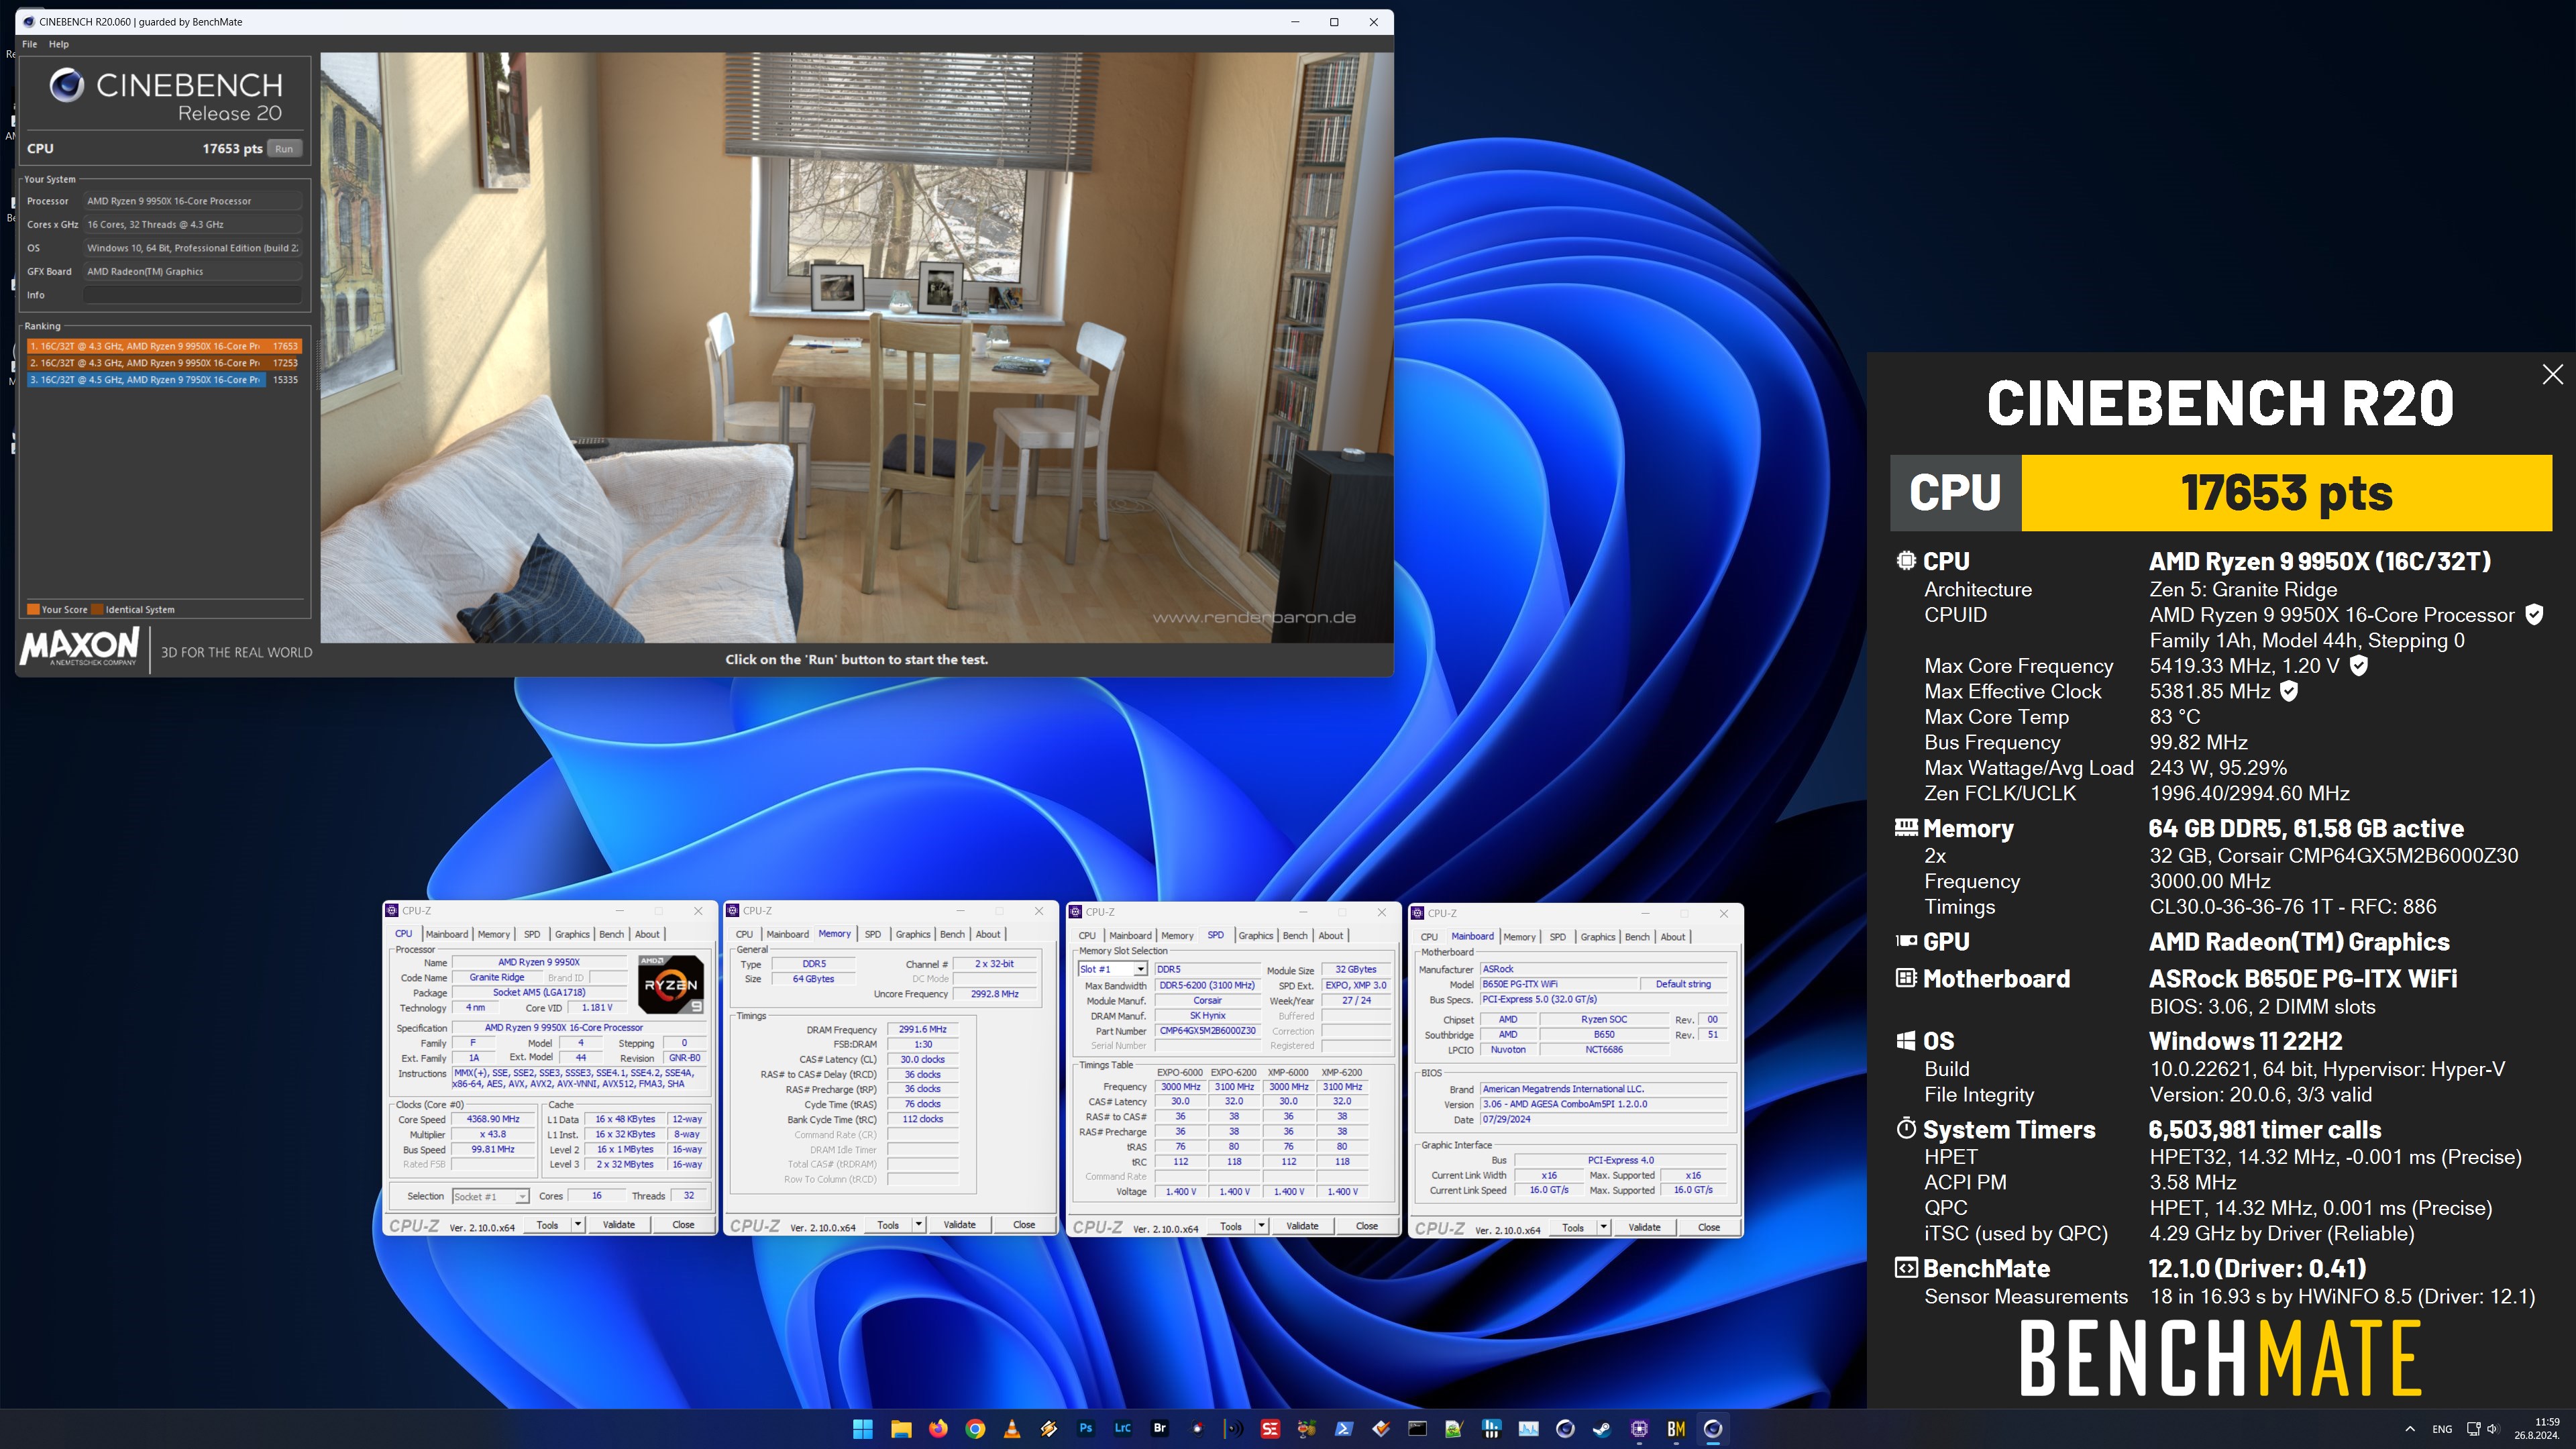The width and height of the screenshot is (2576, 1449).
Task: Click the ENG language indicator
Action: 2442,1429
